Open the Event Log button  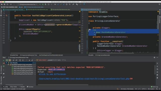click(x=154, y=87)
